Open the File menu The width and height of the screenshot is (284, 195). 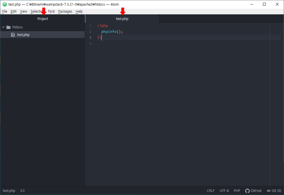coord(4,12)
